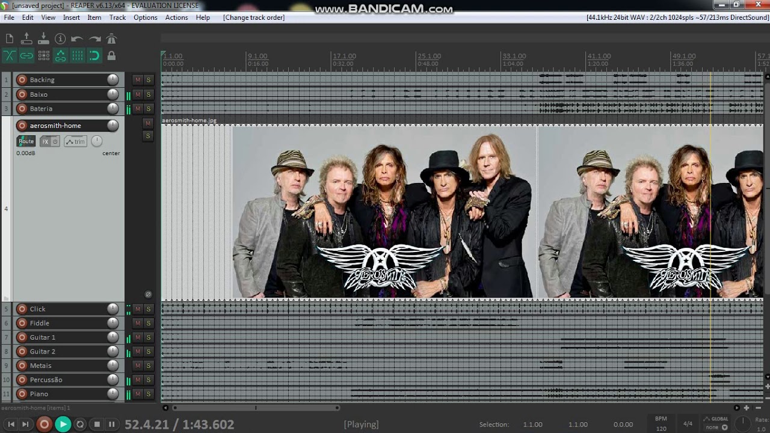Arm record on Backing track
The width and height of the screenshot is (770, 433).
(x=22, y=79)
